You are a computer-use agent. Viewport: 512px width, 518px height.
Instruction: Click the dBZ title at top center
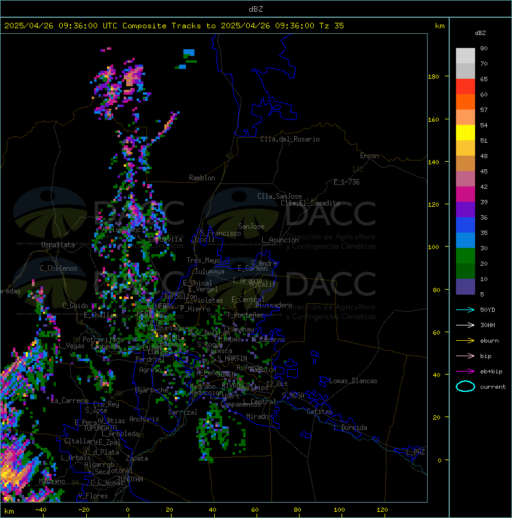256,9
